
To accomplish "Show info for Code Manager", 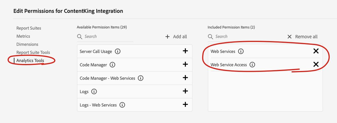I will (x=113, y=65).
